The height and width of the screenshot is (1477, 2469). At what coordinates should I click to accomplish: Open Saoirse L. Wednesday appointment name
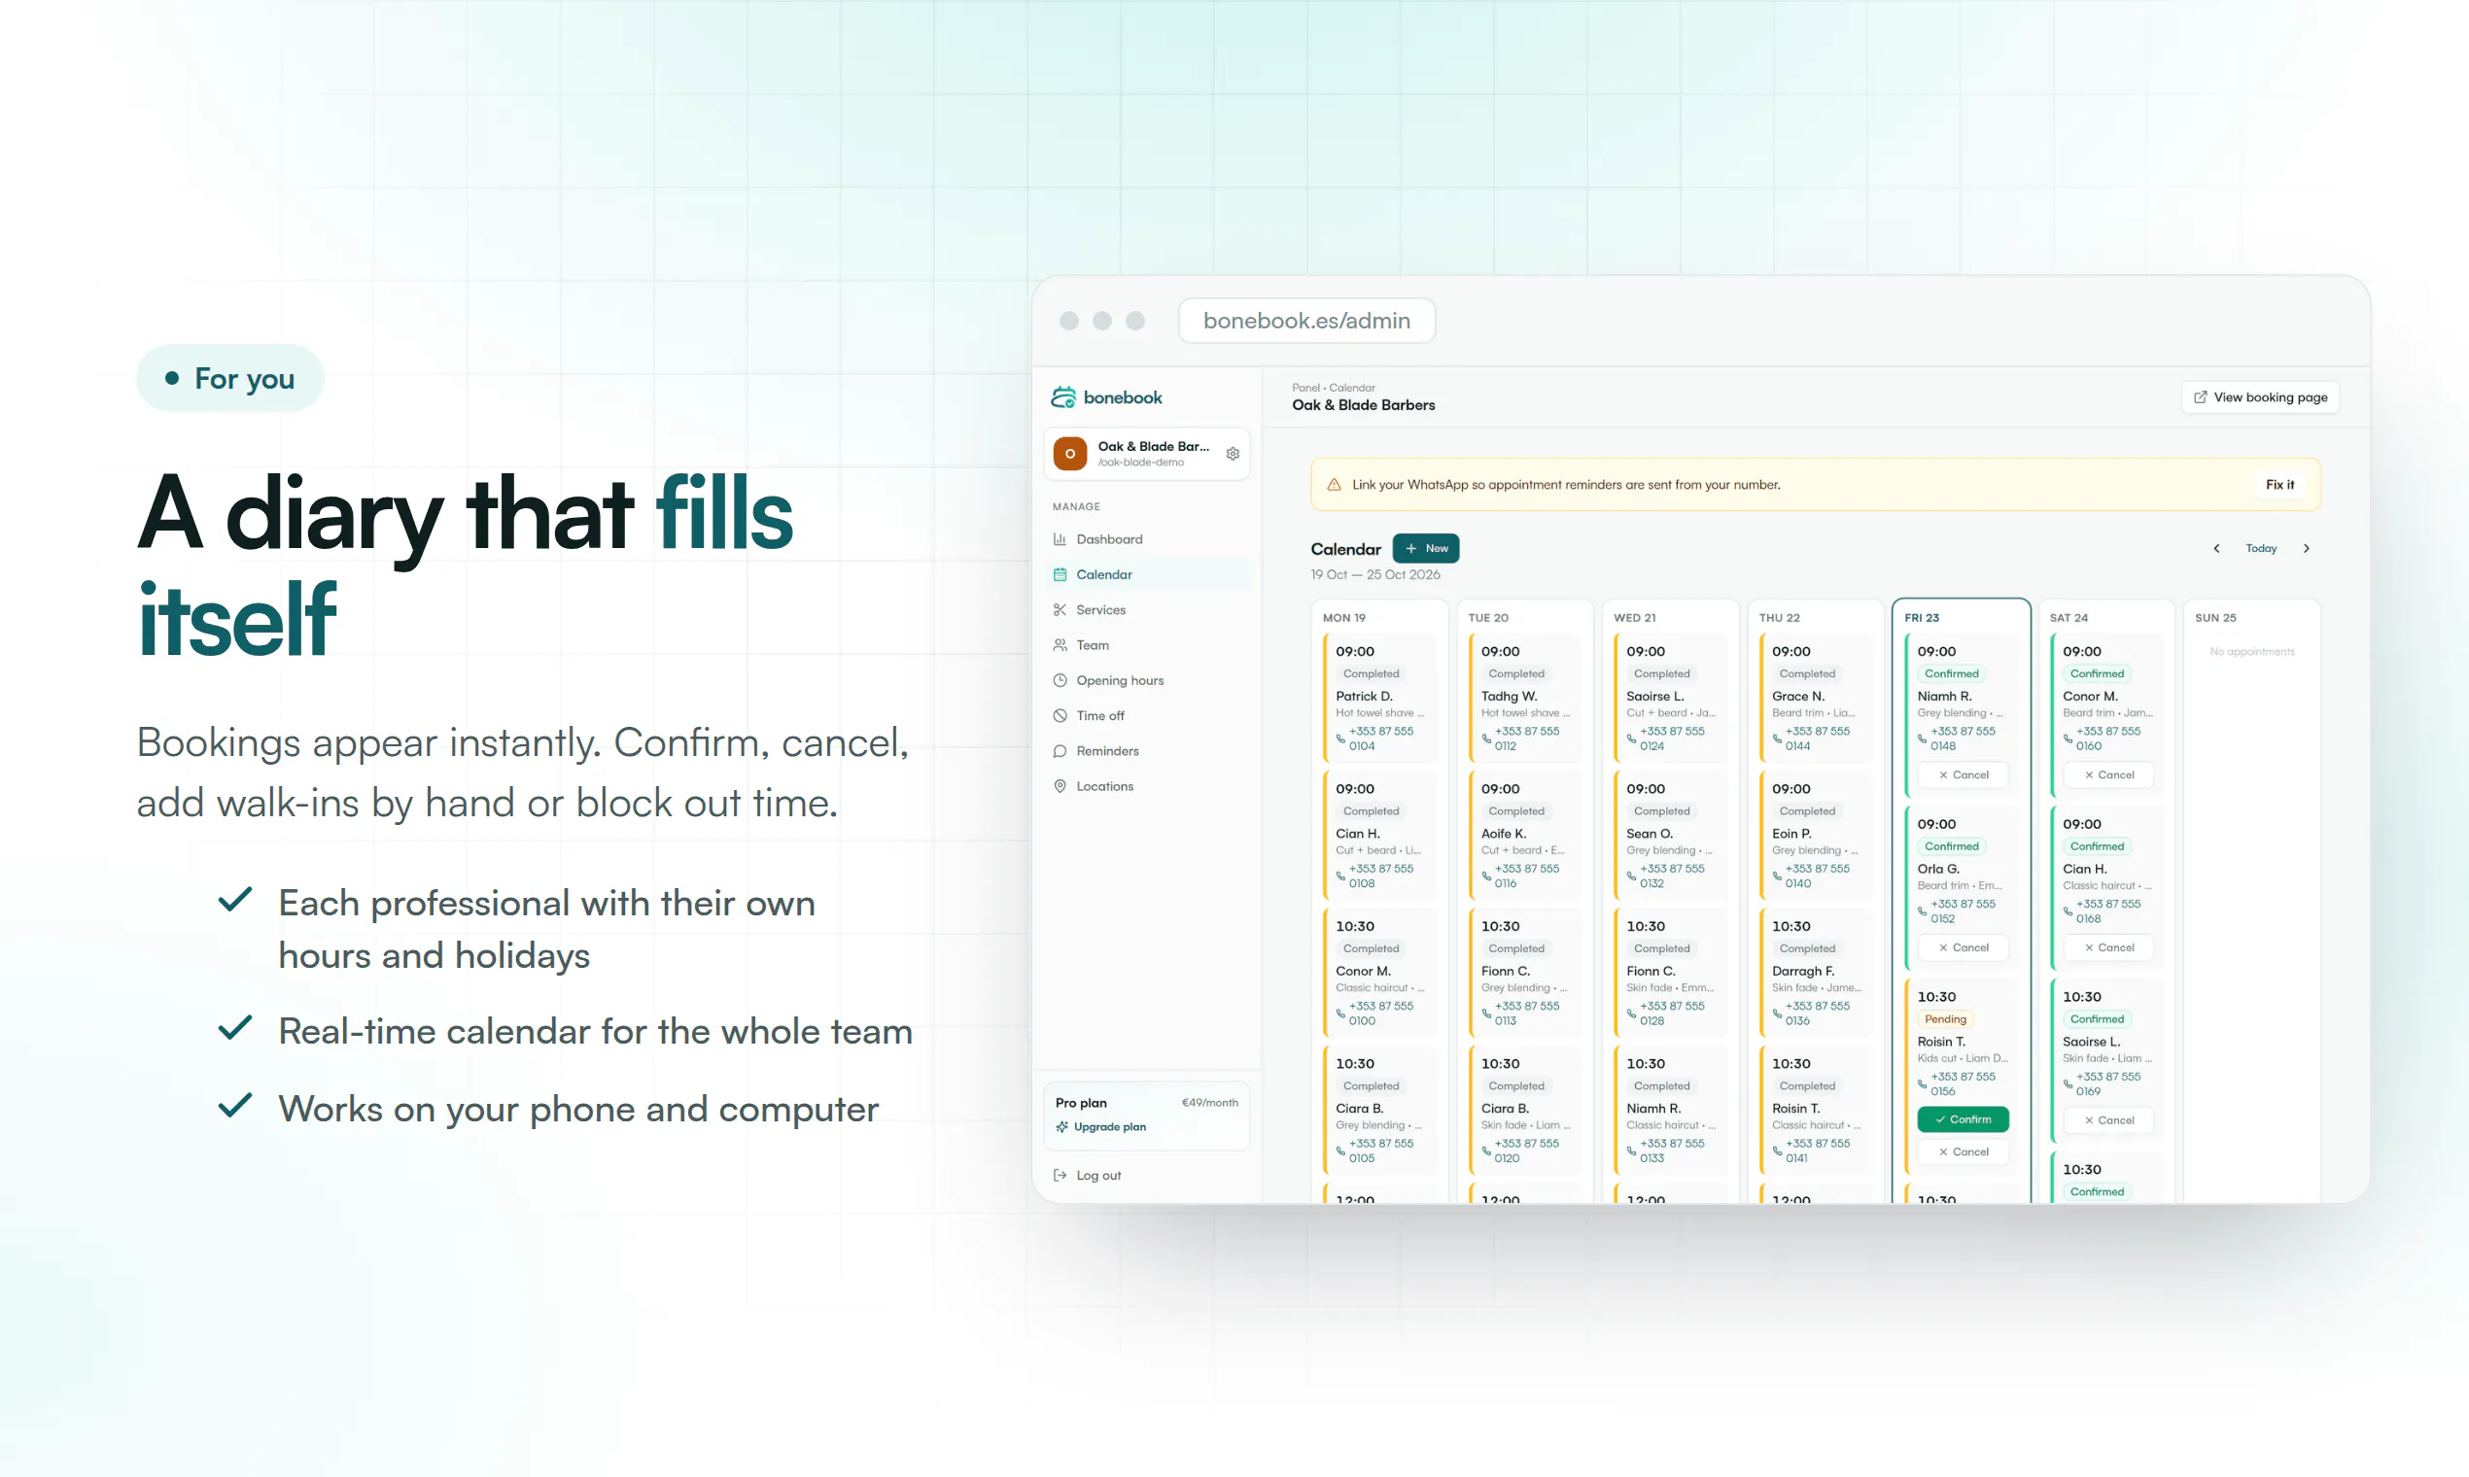pyautogui.click(x=1654, y=696)
